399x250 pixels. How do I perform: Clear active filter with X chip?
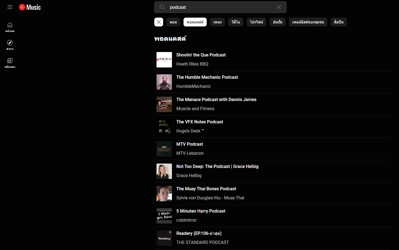click(x=159, y=22)
